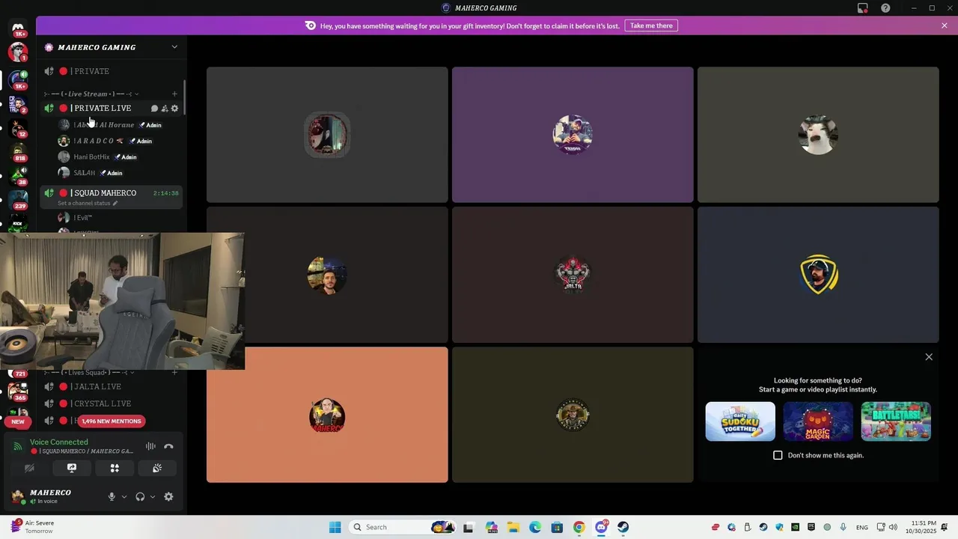958x539 pixels.
Task: Open Discord Direct Messages home icon
Action: pos(18,28)
